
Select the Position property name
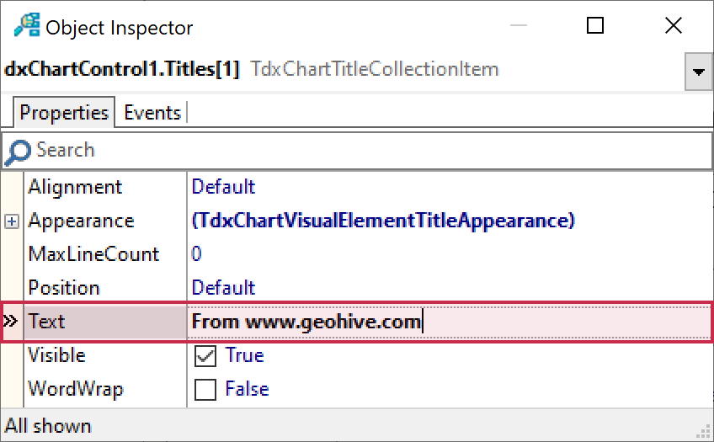click(64, 288)
